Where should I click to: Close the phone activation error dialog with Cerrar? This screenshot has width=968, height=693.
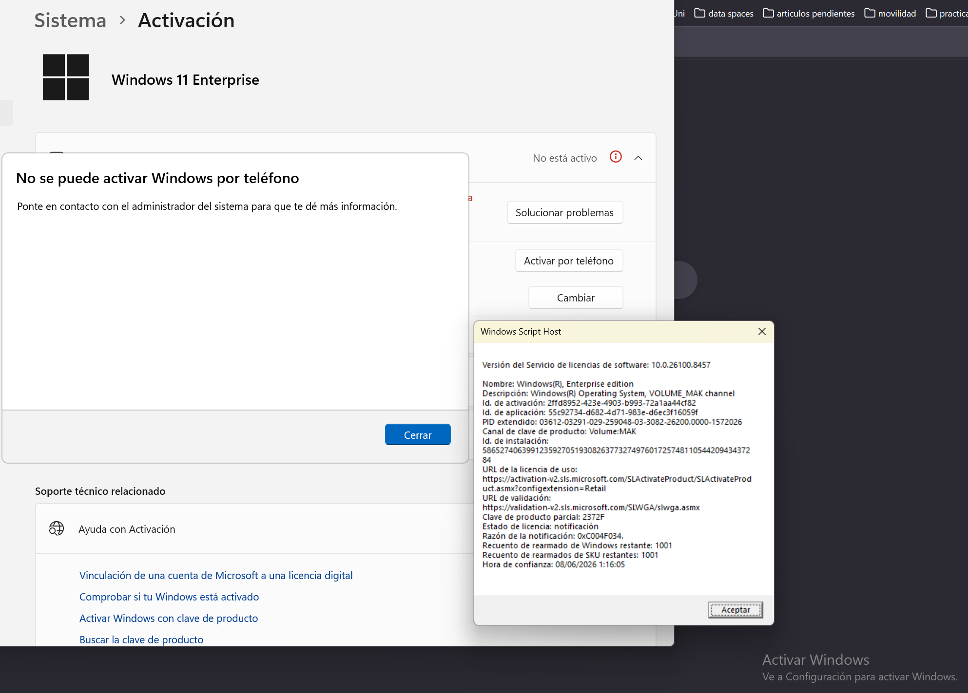[418, 435]
